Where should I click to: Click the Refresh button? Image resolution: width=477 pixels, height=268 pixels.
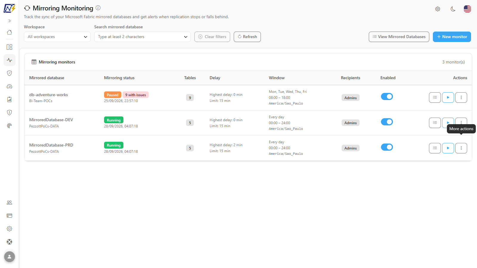(247, 37)
